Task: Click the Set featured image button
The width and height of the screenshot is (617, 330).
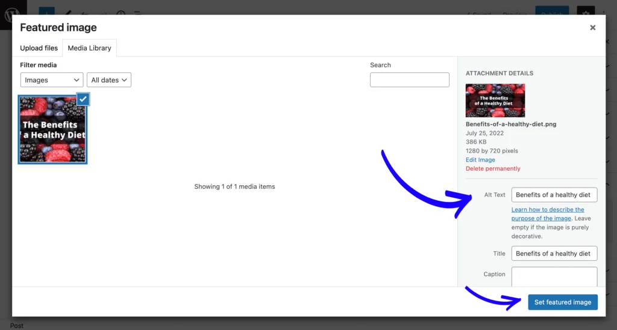Action: [x=563, y=302]
